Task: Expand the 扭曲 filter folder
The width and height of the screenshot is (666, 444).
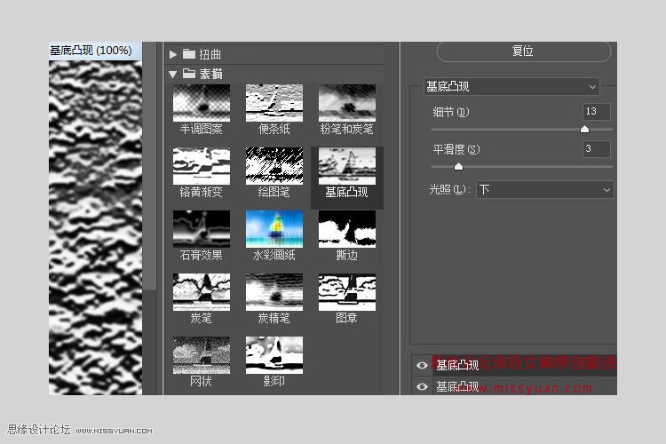Action: tap(172, 54)
